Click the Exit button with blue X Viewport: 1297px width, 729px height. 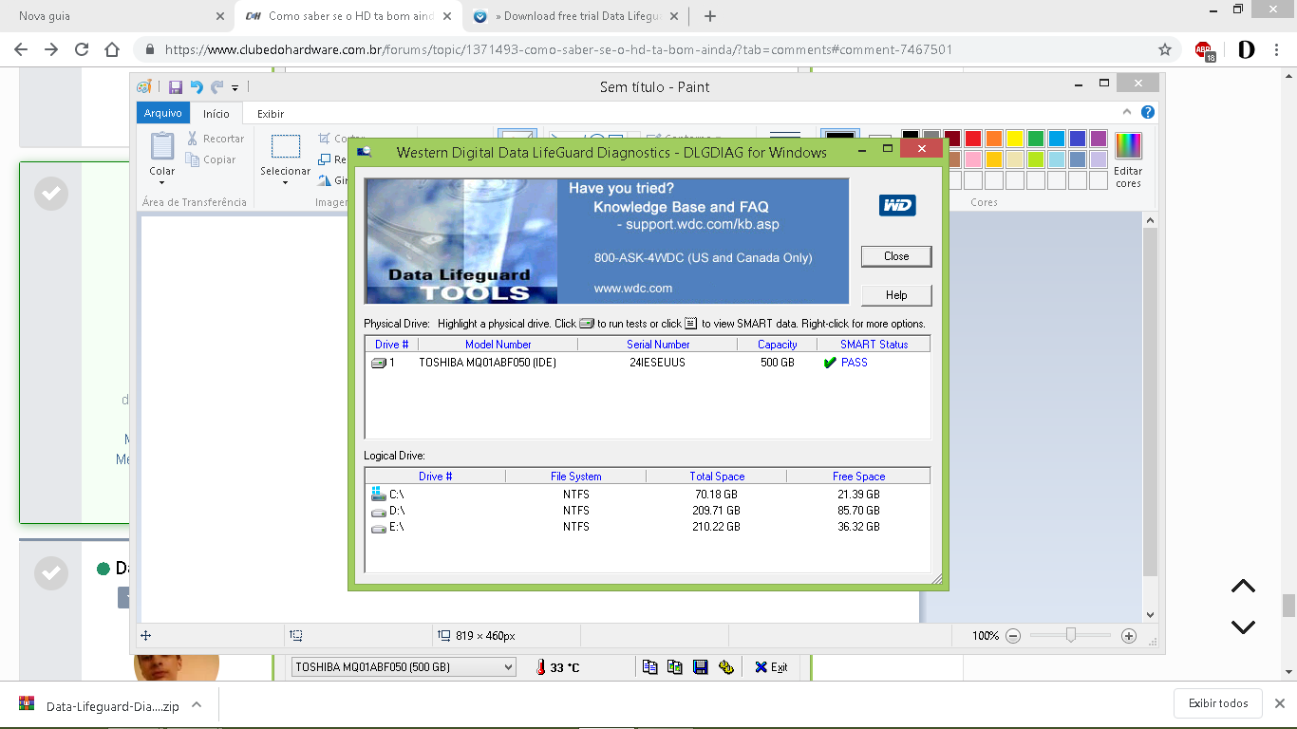tap(771, 667)
